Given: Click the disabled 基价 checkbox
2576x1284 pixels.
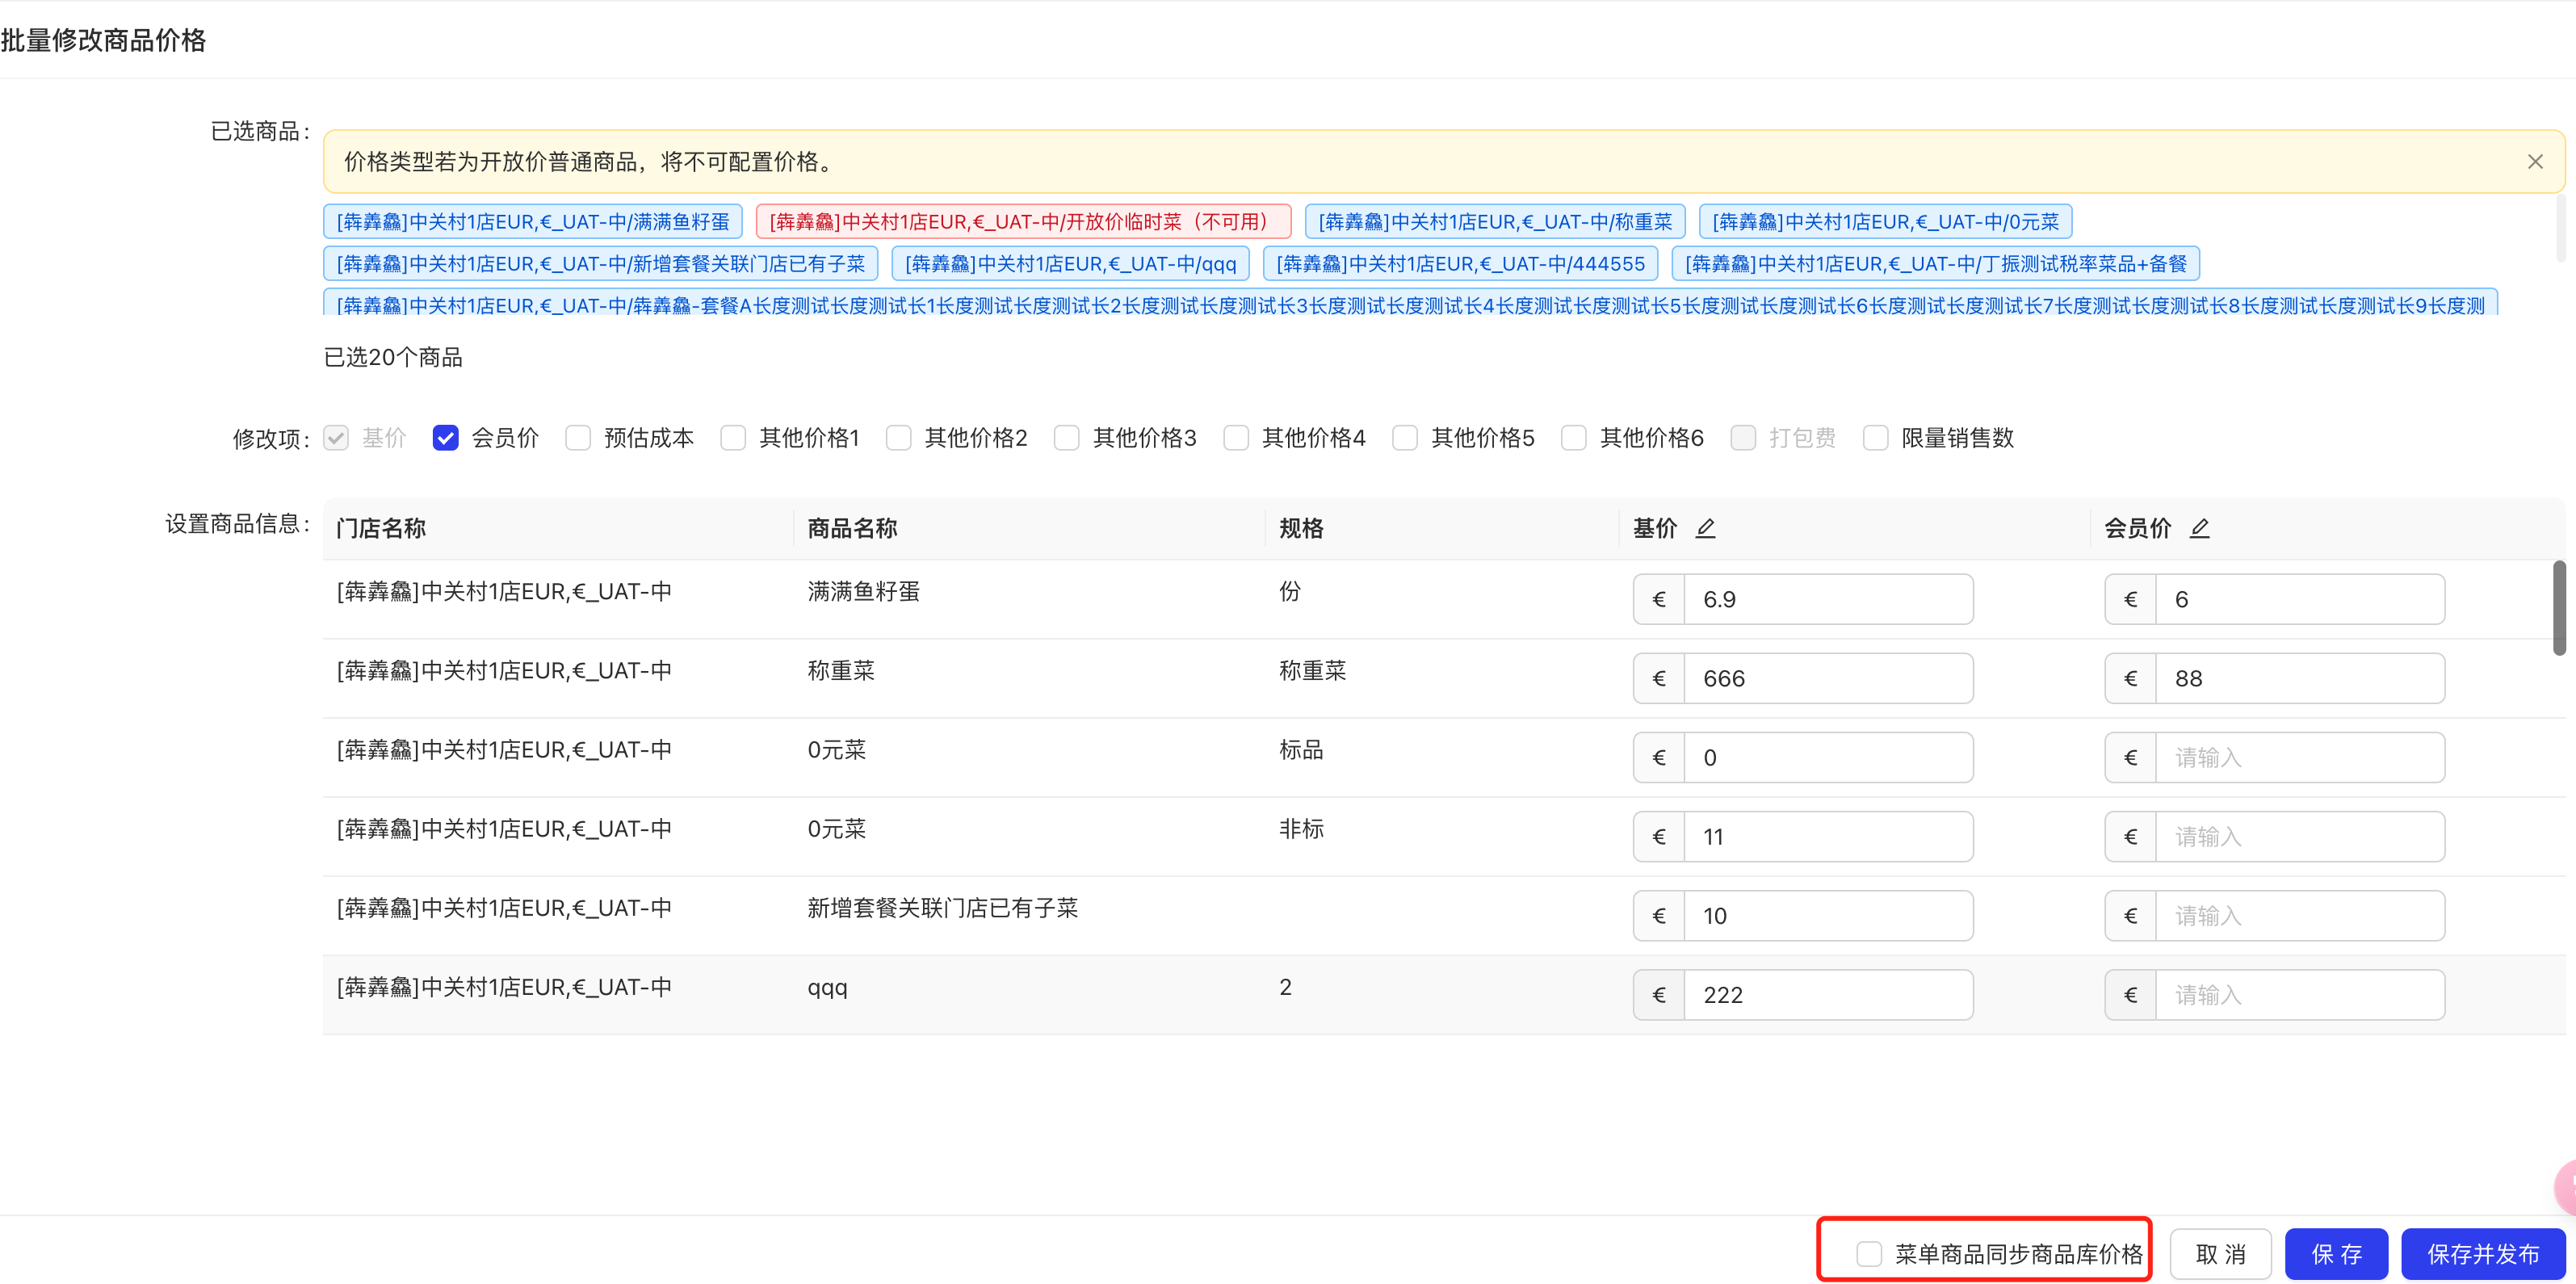Looking at the screenshot, I should point(336,438).
